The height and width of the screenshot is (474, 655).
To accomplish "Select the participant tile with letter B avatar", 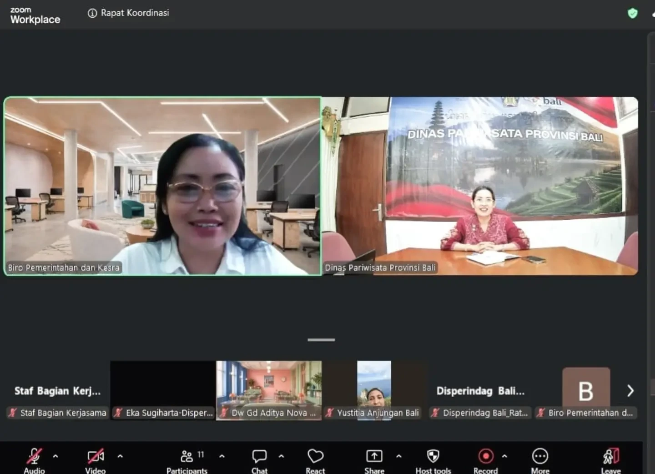I will tap(586, 391).
